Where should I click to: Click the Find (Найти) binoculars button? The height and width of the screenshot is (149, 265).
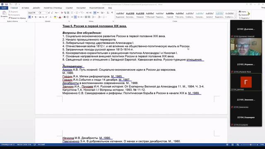[x=243, y=12]
